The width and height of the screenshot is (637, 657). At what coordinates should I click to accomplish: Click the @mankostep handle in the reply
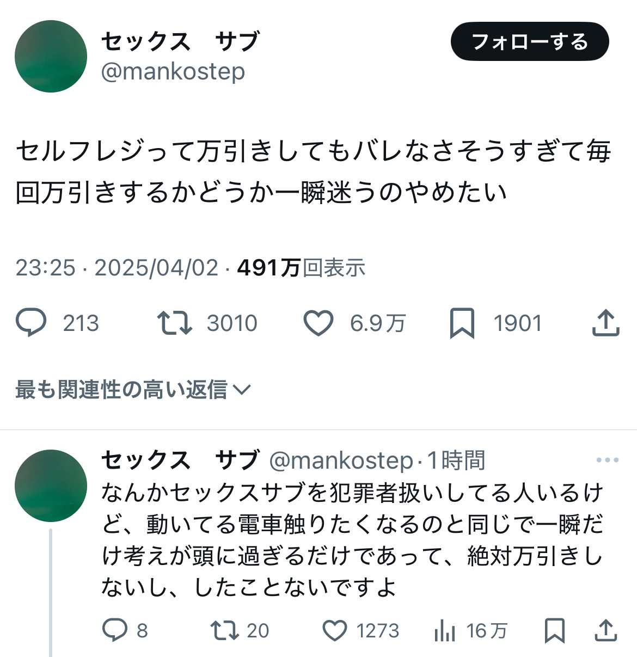tap(341, 460)
